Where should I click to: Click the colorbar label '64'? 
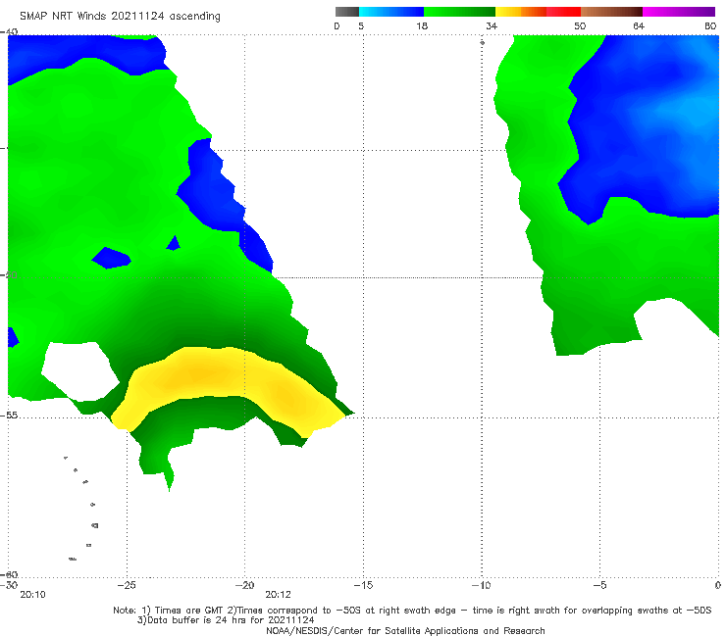(639, 25)
